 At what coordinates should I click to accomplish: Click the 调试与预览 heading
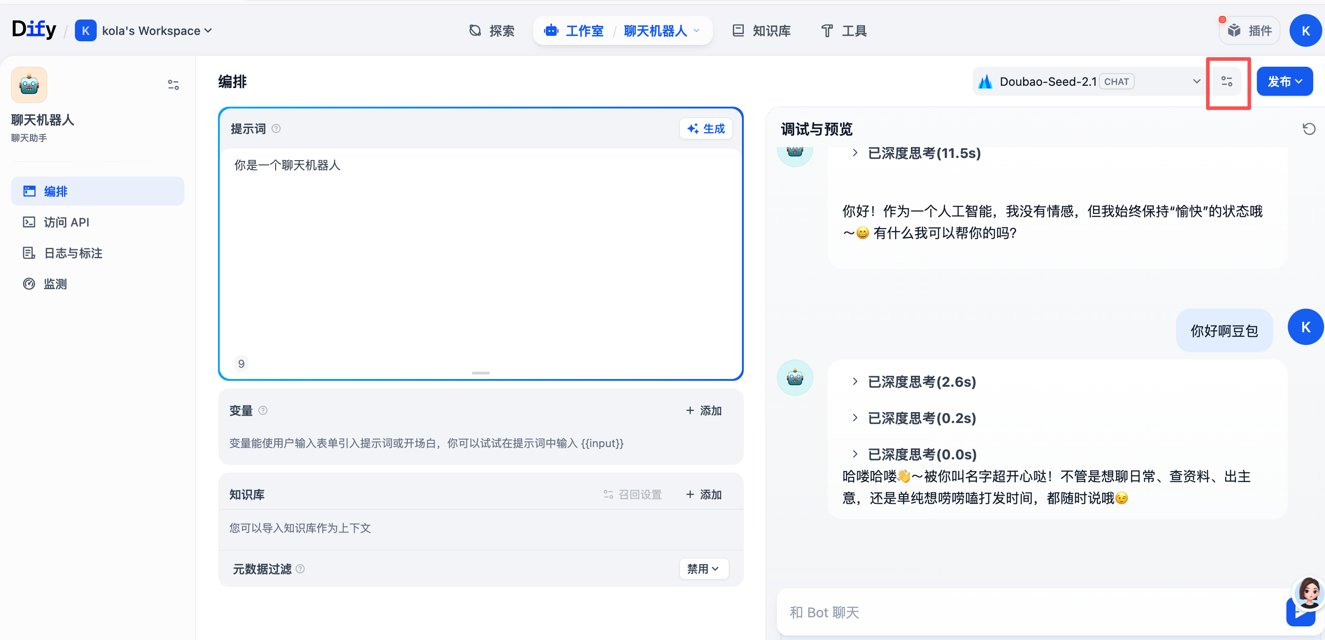[x=816, y=129]
